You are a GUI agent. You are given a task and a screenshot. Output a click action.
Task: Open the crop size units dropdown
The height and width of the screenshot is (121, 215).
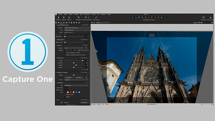[83, 50]
